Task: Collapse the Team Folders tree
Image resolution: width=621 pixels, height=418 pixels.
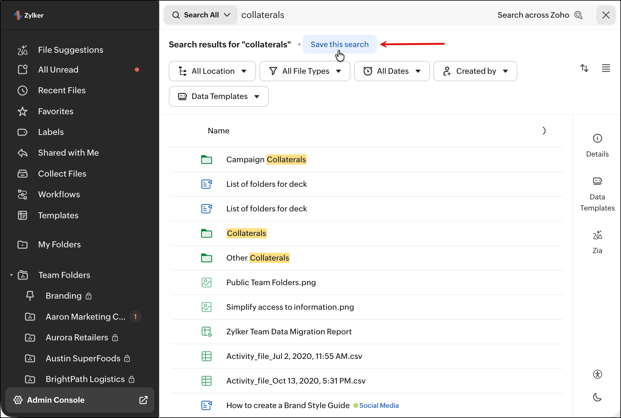Action: coord(11,275)
